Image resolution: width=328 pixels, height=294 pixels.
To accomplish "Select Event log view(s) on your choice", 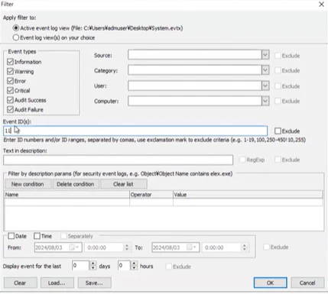I will [16, 37].
